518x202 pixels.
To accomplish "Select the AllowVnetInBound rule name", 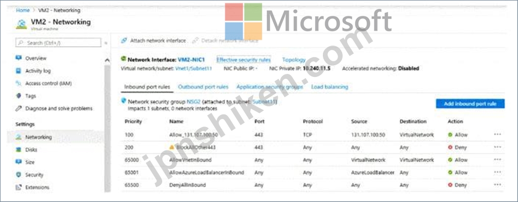I will tap(190, 160).
